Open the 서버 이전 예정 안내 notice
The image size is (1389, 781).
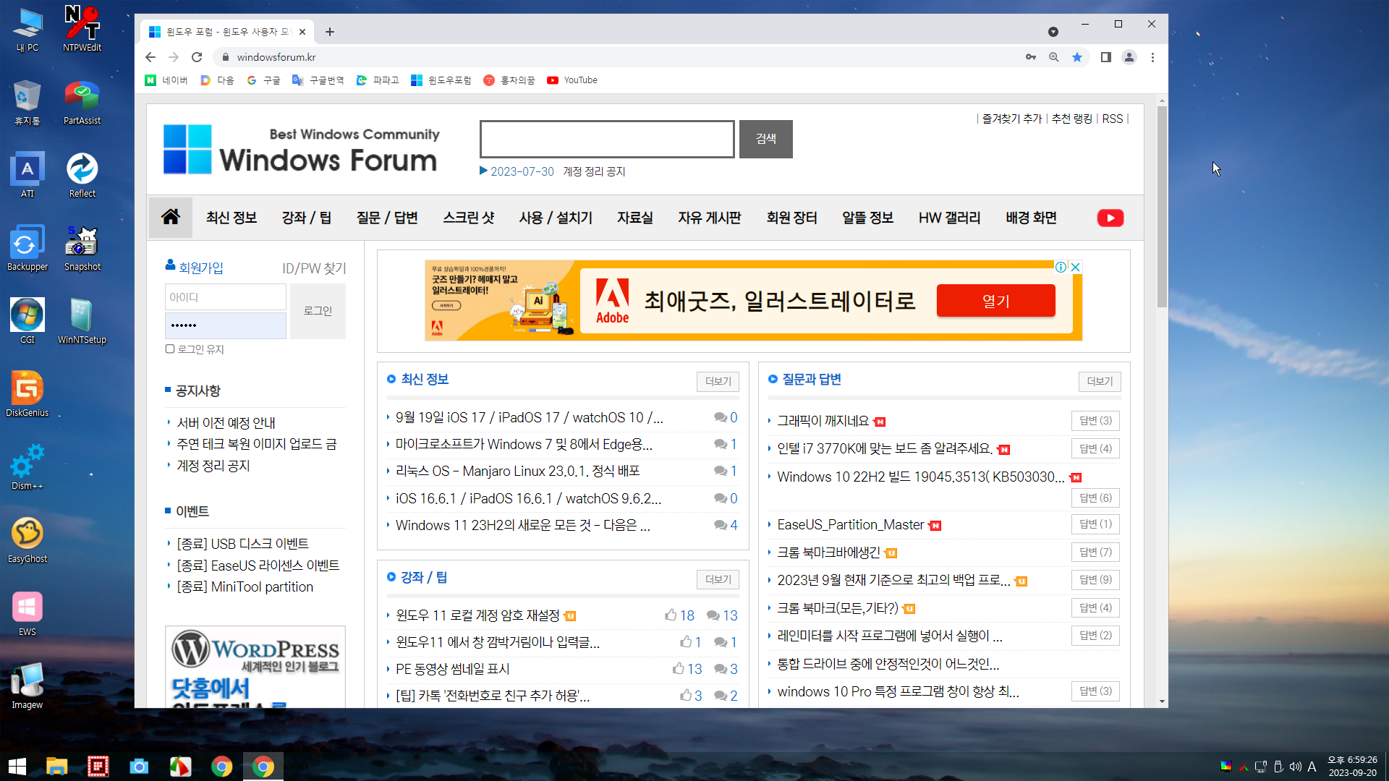point(226,423)
